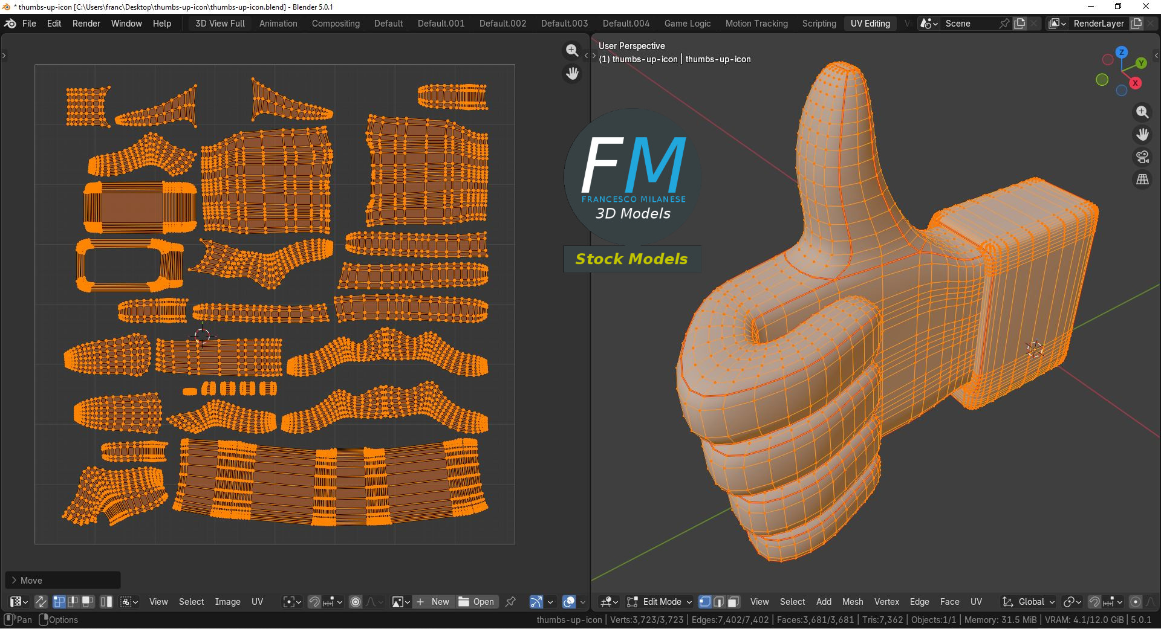Click new scene duplicate icon beside Scene
This screenshot has width=1161, height=629.
click(x=1020, y=24)
